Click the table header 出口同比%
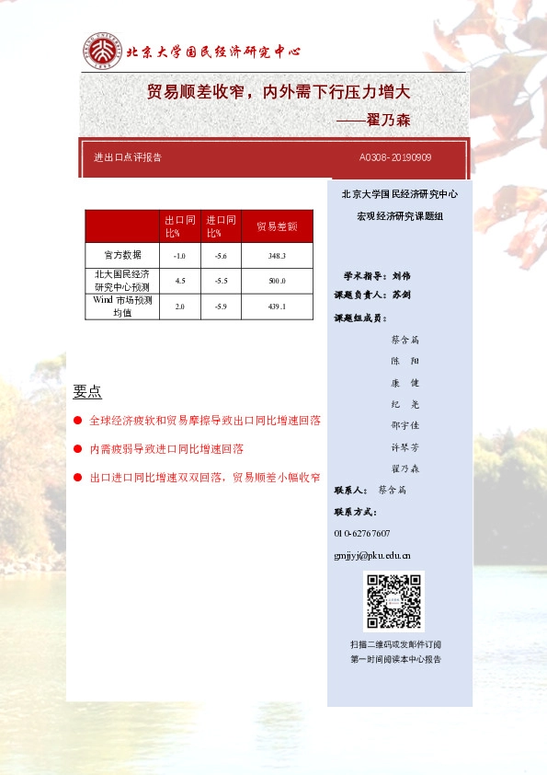The image size is (547, 775). click(x=179, y=226)
